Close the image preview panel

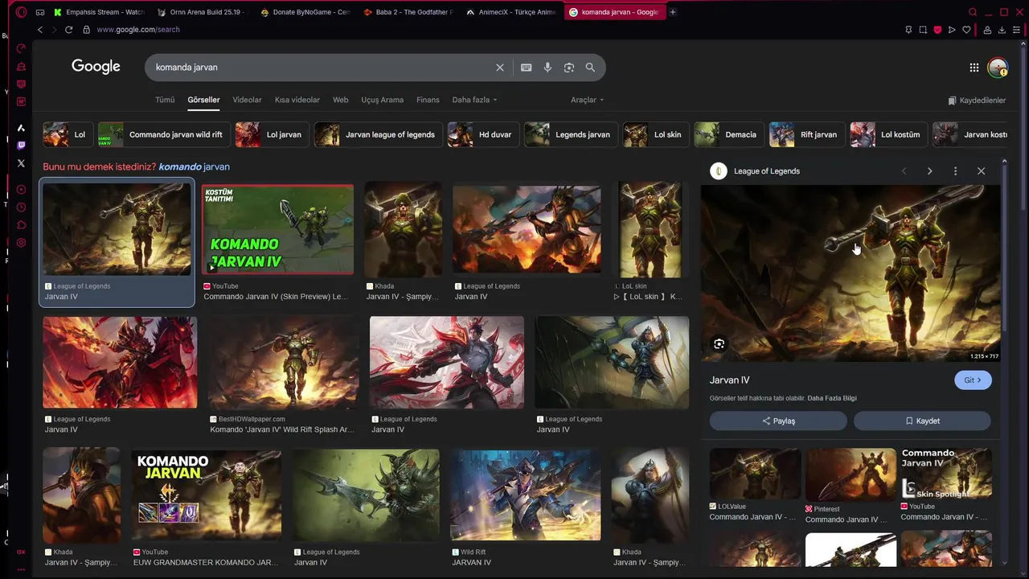(981, 171)
